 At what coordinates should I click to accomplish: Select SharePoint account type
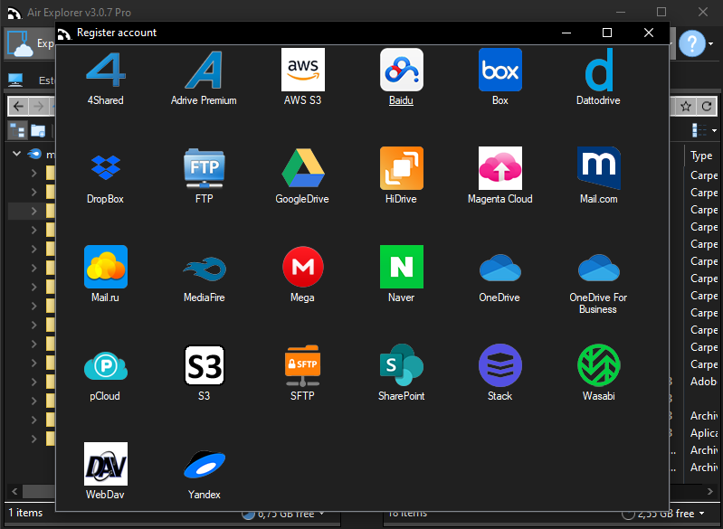(x=401, y=373)
